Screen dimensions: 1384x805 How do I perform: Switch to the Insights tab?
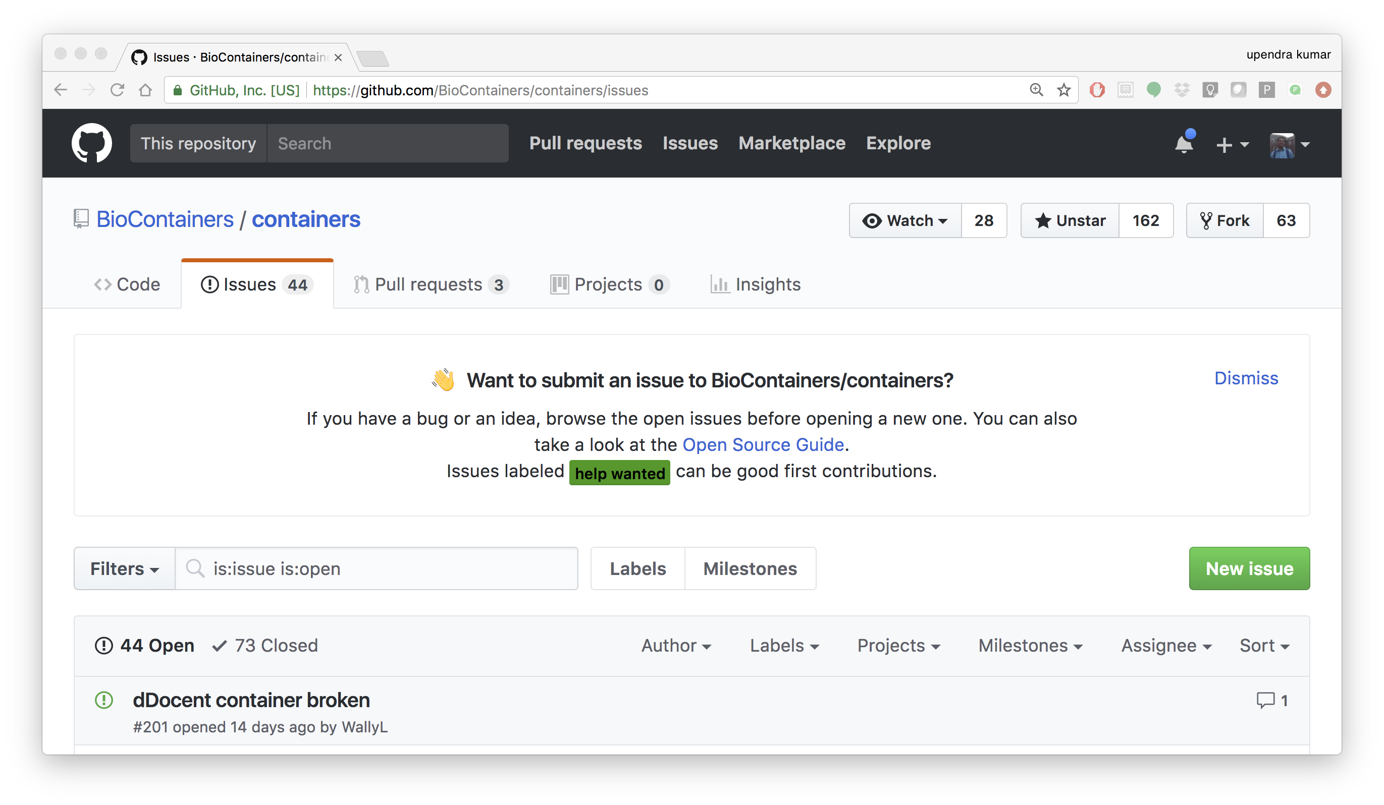756,284
